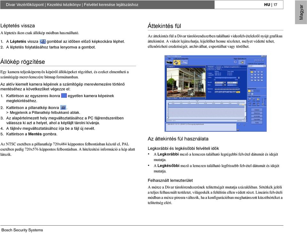
Task: Click the "Léptetés vissza" heading
Action: coord(18,26)
